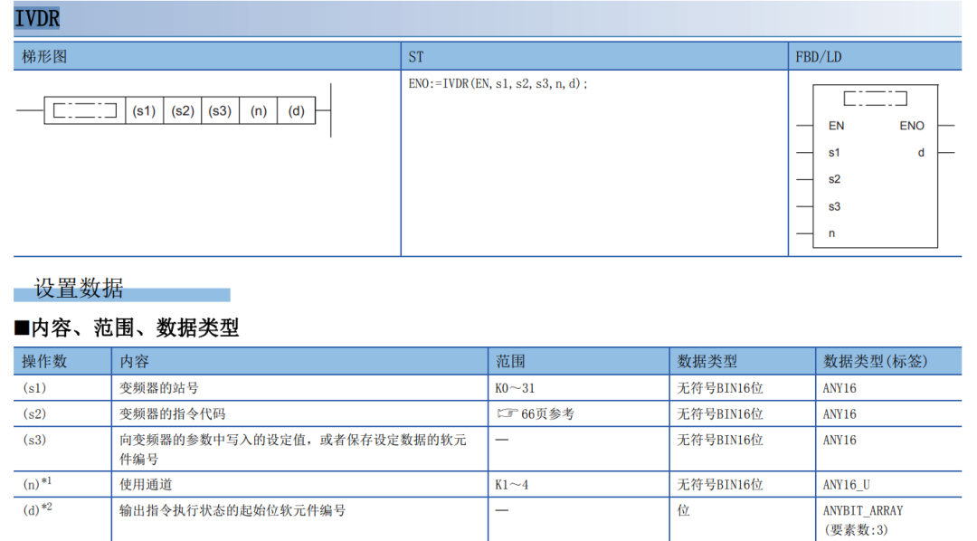Click the dashed instruction box in ladder diagram
Image resolution: width=977 pixels, height=541 pixels.
pyautogui.click(x=84, y=111)
